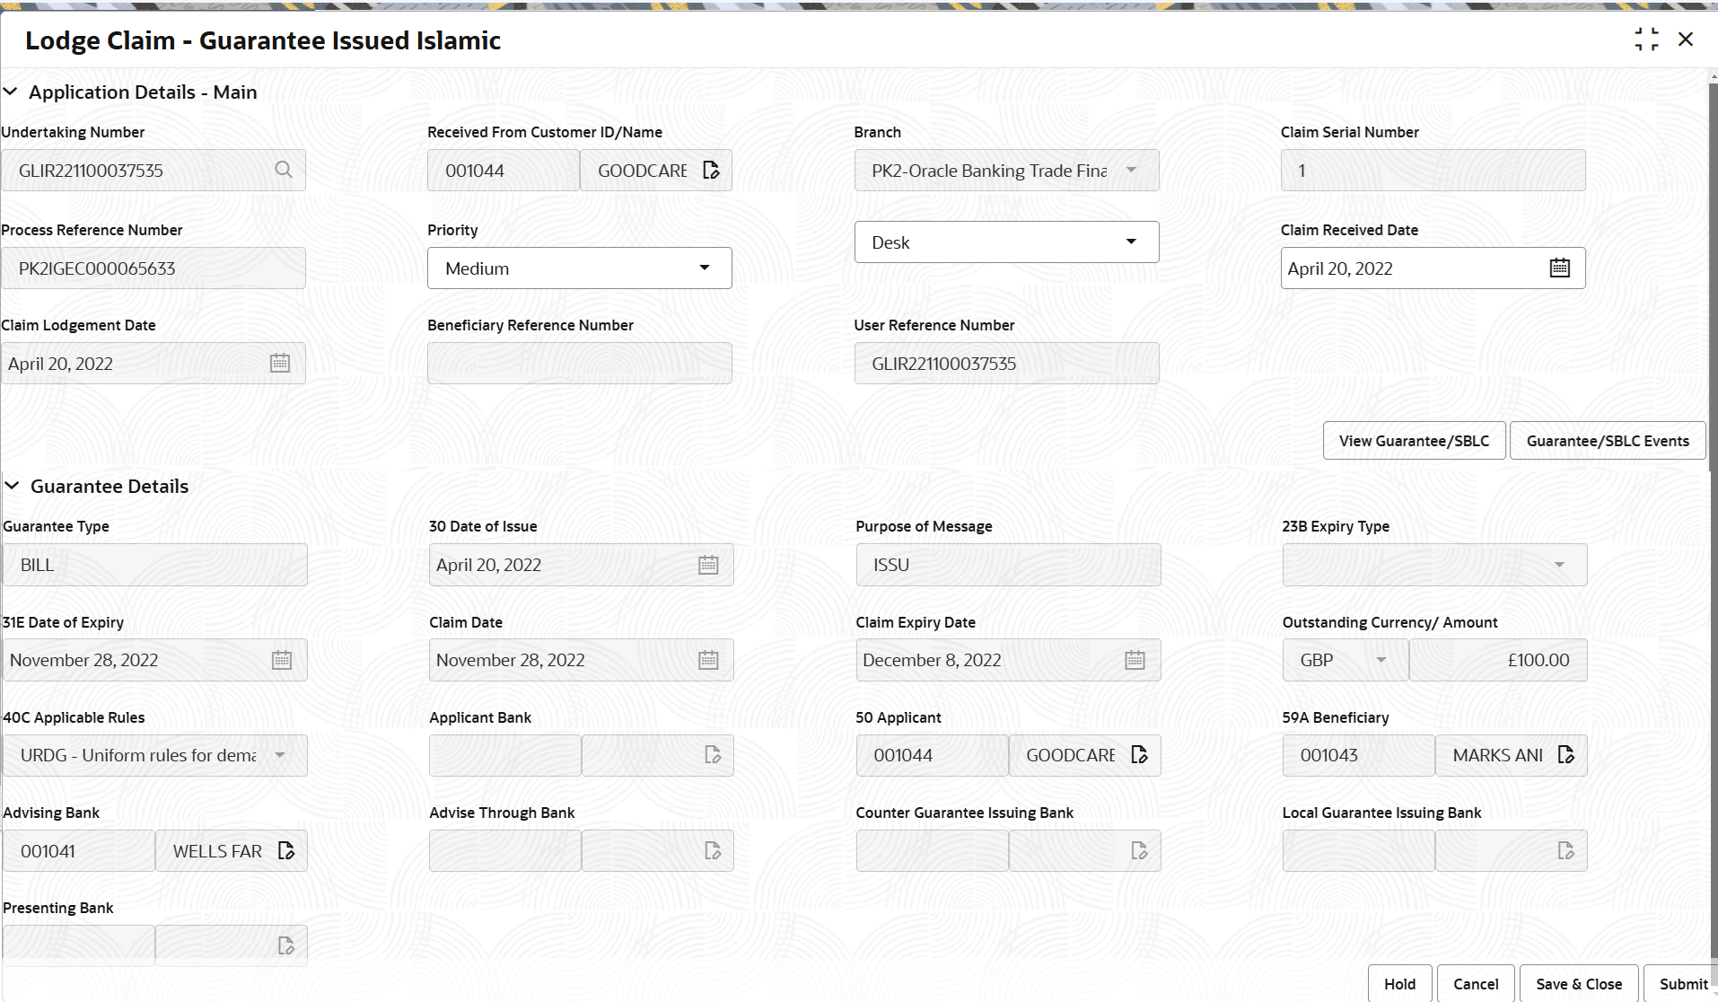
Task: Click the Beneficiary Reference Number field
Action: point(580,363)
